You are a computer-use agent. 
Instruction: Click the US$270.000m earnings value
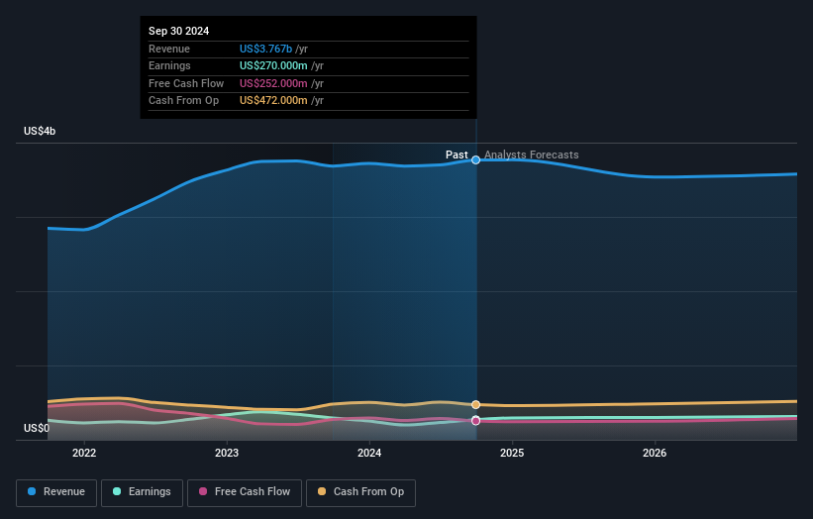[x=273, y=65]
